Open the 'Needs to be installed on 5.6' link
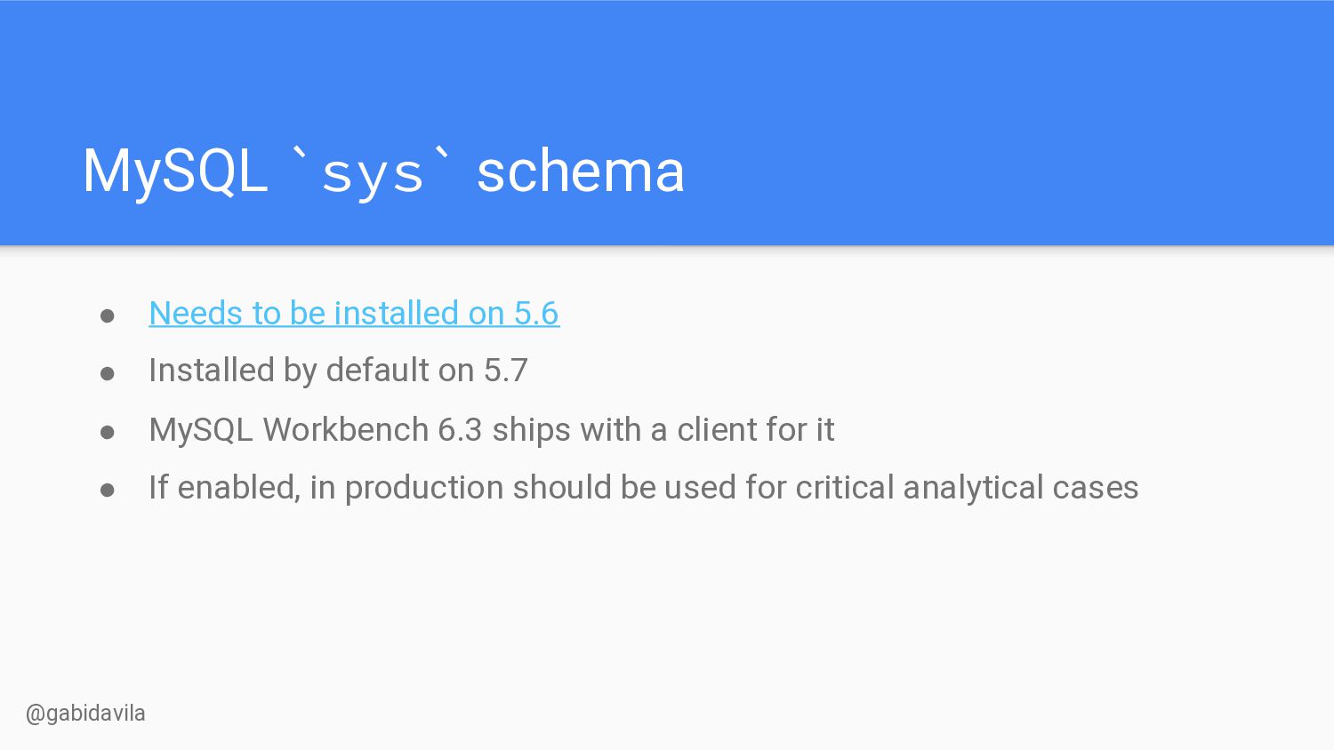 click(x=354, y=314)
